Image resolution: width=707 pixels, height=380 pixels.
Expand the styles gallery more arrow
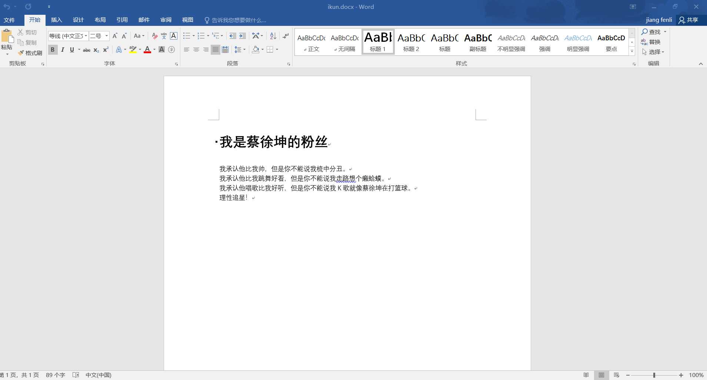[632, 51]
